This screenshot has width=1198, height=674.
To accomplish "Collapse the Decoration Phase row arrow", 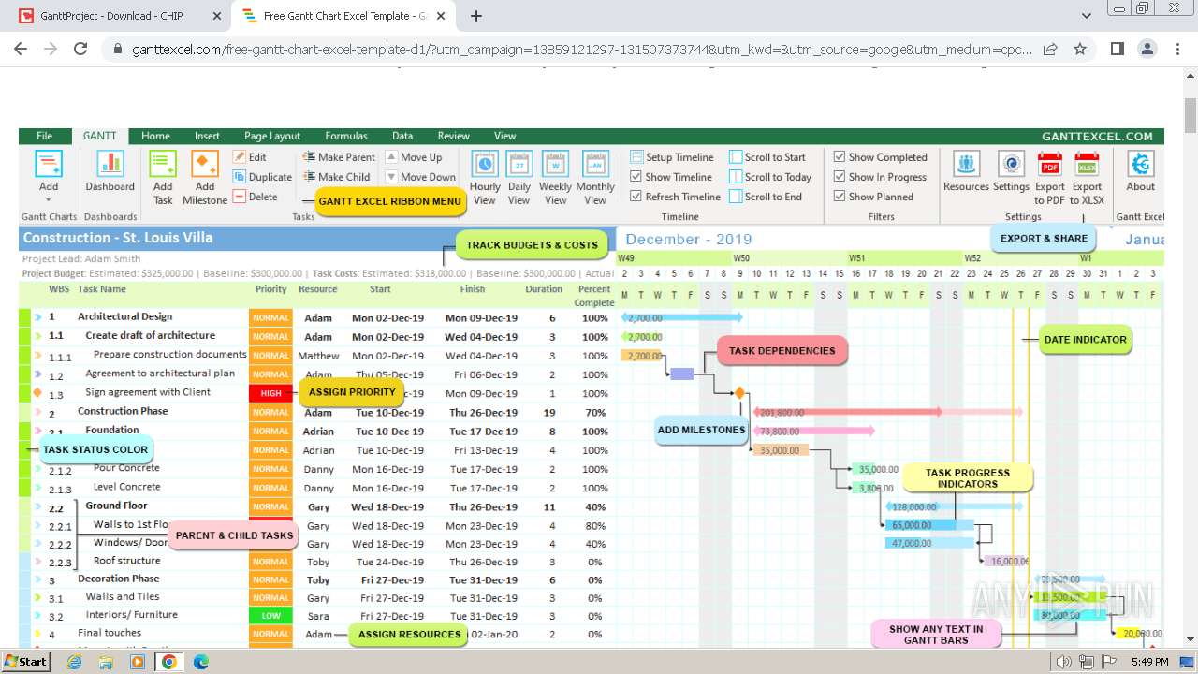I will pos(38,580).
